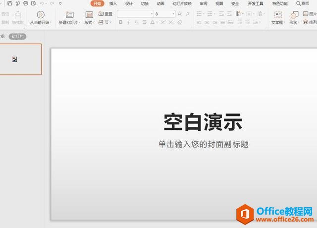Click the Text Box 文本框 icon

pos(278,15)
